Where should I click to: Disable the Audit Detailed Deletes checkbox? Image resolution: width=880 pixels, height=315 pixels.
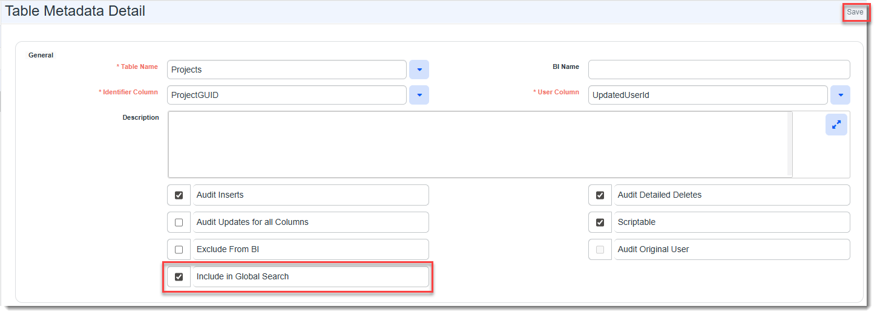click(x=600, y=195)
